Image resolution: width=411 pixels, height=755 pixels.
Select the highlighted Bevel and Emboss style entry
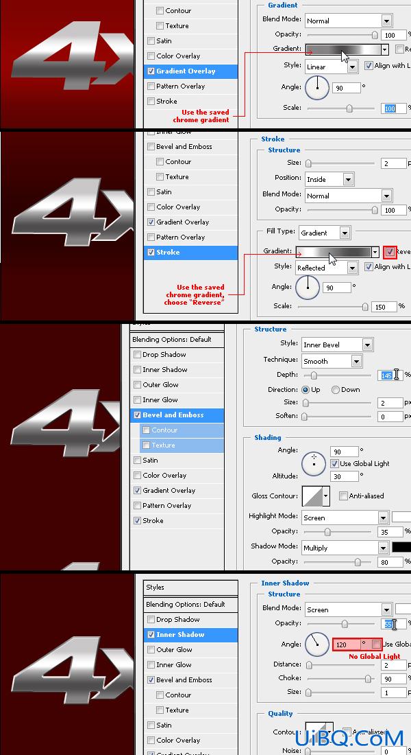(177, 415)
